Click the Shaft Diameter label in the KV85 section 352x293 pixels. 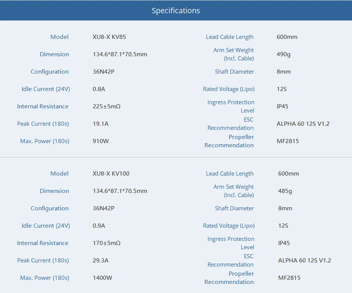234,72
